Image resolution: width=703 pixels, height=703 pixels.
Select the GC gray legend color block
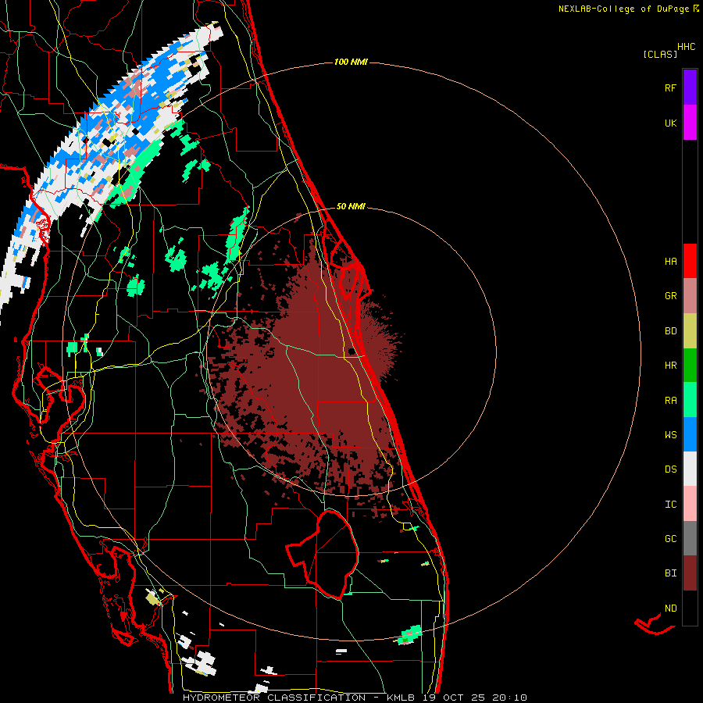click(x=690, y=538)
